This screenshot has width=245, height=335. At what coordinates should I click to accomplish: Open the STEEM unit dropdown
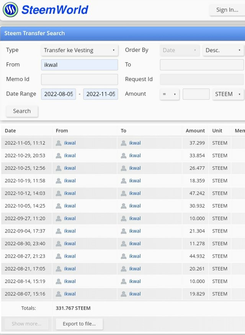click(228, 94)
